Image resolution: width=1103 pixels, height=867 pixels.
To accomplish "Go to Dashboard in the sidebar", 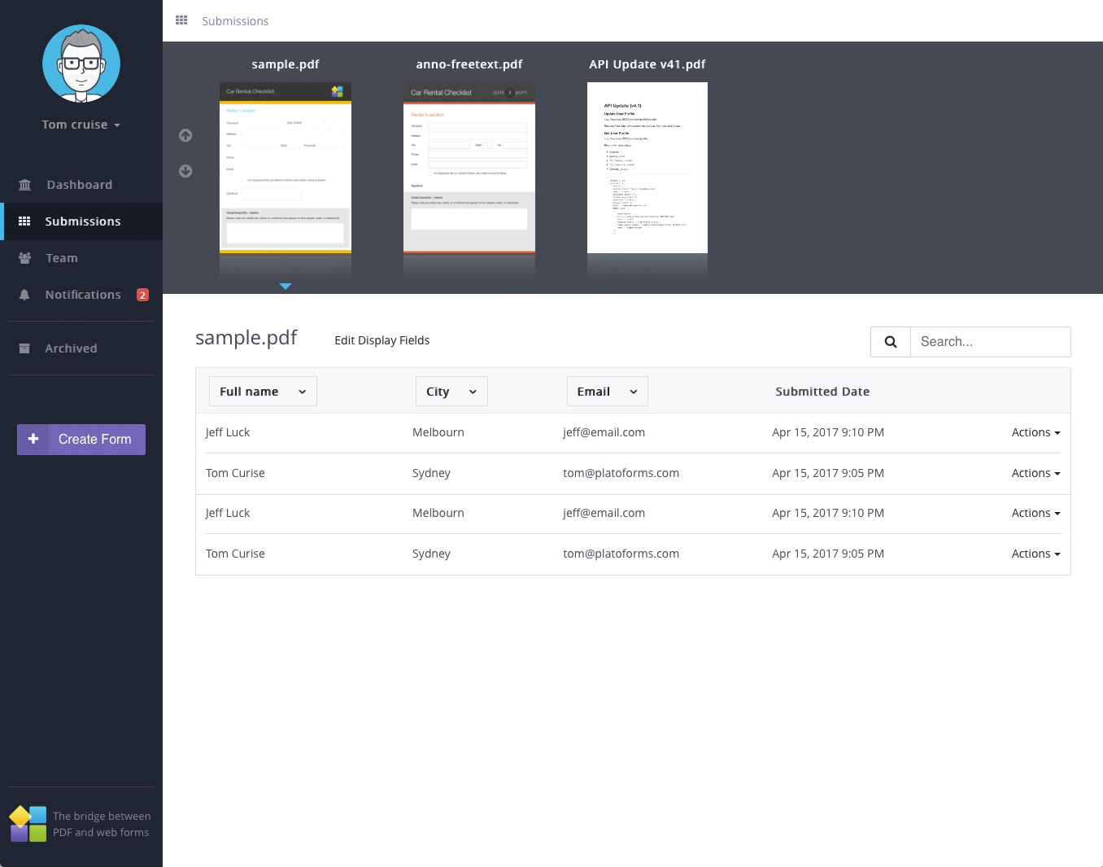I will [79, 185].
